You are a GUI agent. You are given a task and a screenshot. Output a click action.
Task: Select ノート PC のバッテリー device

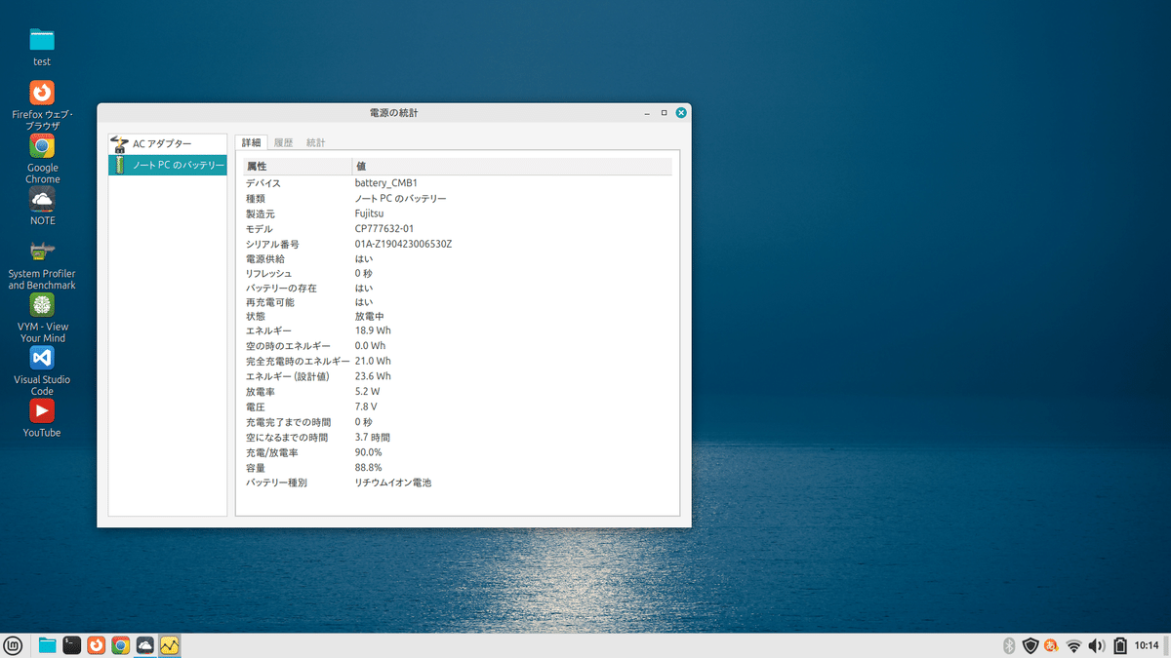pos(168,166)
